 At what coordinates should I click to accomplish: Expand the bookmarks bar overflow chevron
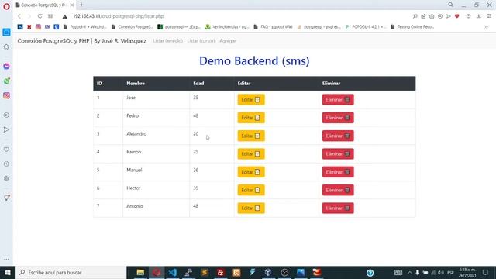click(486, 27)
